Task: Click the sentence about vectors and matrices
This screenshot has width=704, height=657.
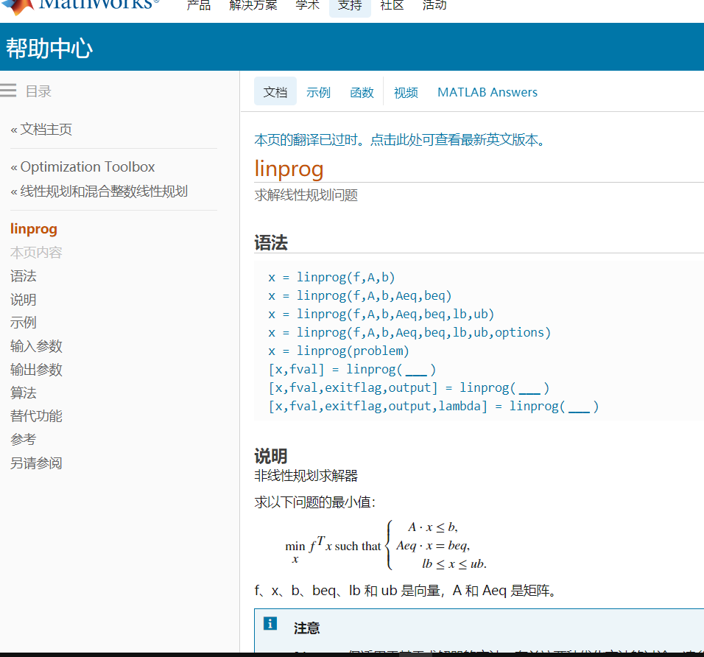Action: point(406,591)
